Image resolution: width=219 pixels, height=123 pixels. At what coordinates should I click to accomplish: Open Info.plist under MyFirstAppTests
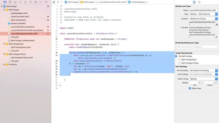[15, 51]
